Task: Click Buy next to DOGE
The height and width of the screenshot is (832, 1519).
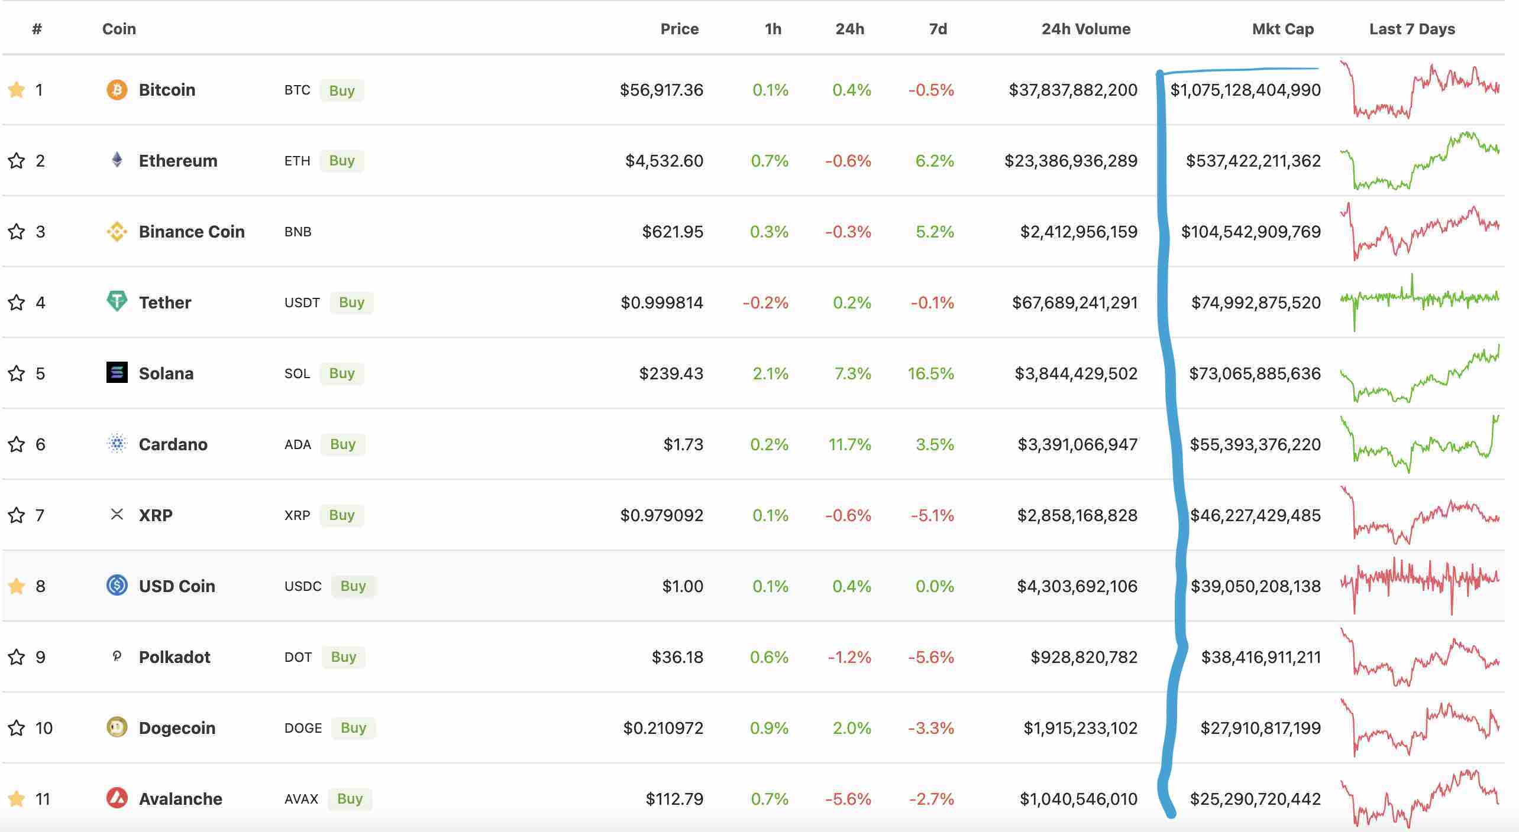Action: (x=354, y=728)
